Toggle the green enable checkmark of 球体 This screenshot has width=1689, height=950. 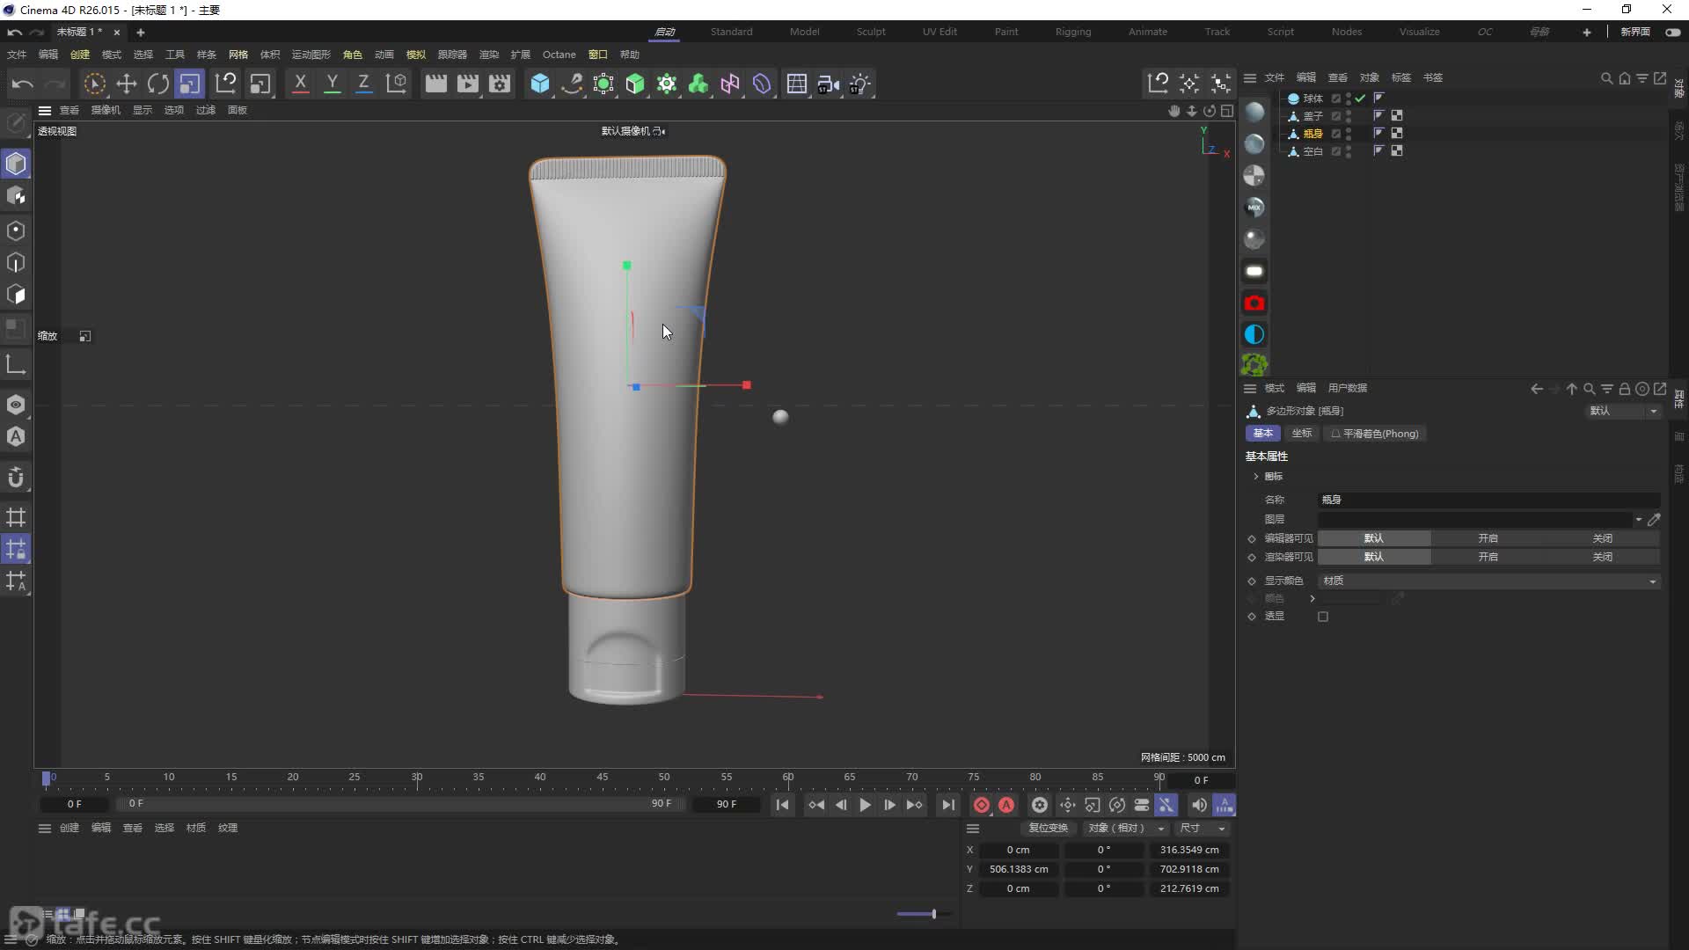click(x=1360, y=99)
